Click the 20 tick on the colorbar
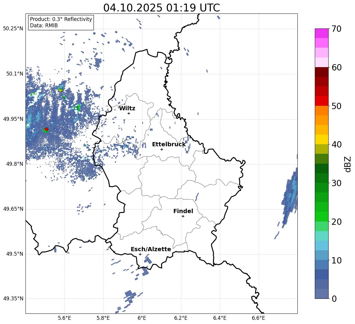355x324 pixels. click(336, 222)
